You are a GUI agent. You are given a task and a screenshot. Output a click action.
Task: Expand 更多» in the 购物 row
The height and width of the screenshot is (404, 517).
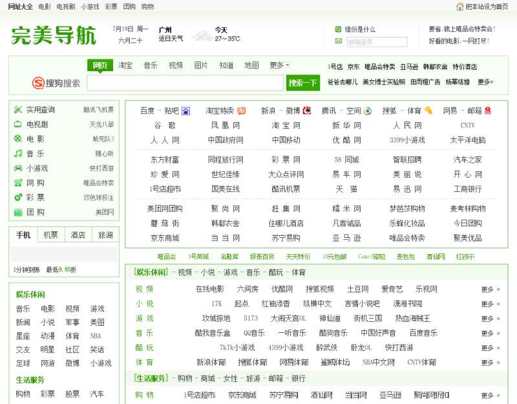[x=491, y=395]
